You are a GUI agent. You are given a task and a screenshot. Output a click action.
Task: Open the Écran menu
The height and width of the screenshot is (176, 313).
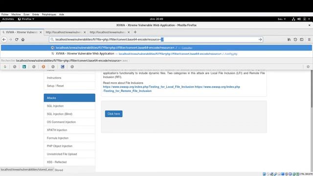coord(26,14)
